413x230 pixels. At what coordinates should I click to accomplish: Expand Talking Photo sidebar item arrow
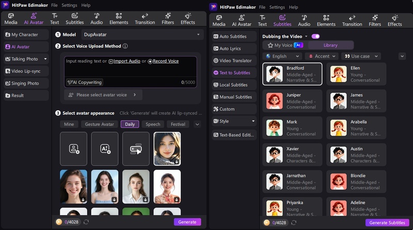click(45, 59)
